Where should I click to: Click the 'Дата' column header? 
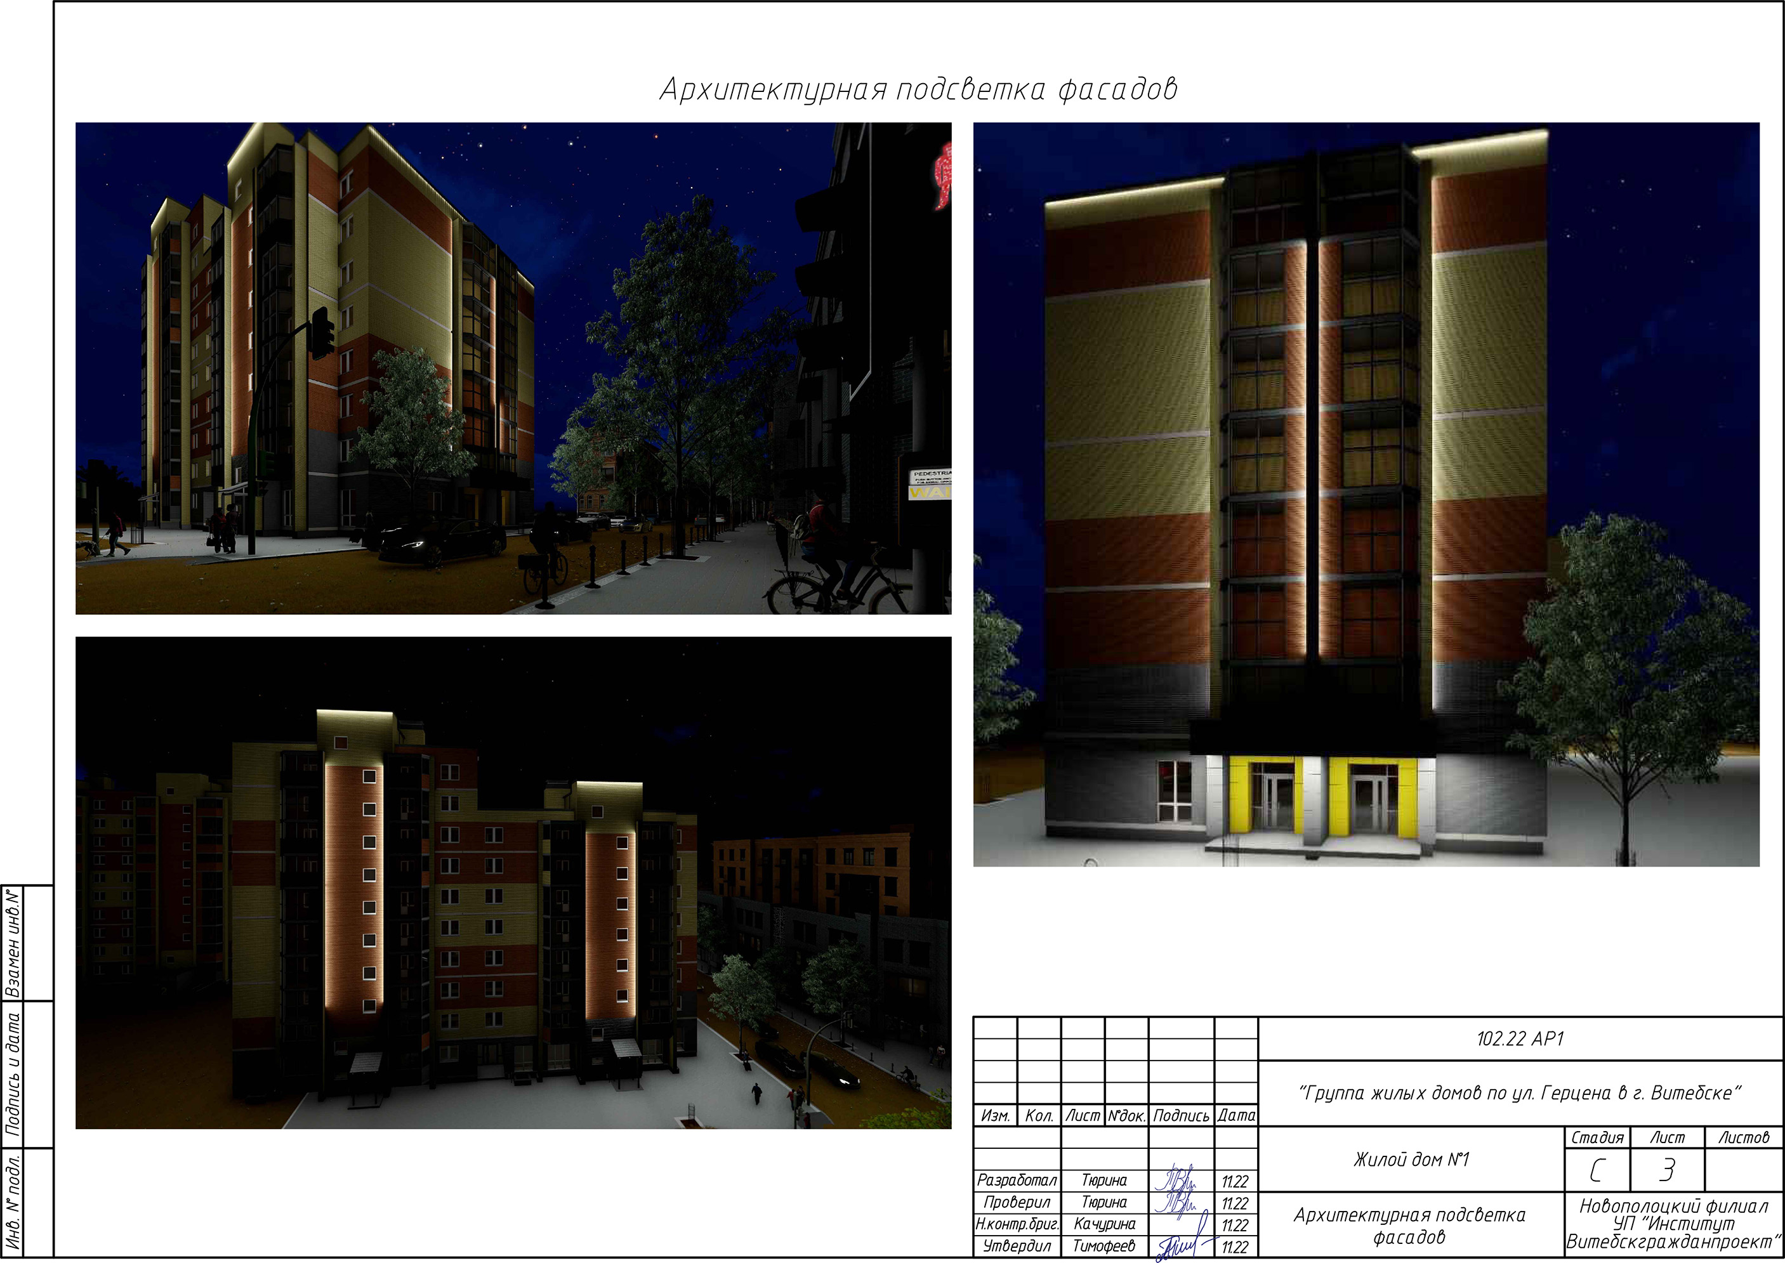(1236, 1116)
